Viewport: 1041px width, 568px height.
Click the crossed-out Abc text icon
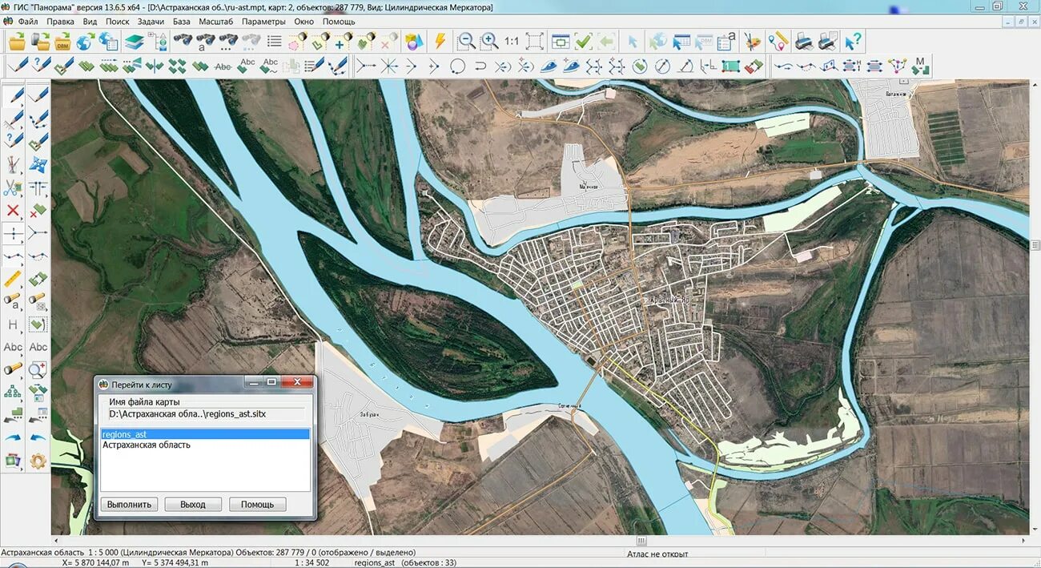[x=223, y=66]
